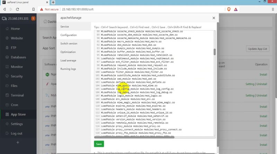Viewport: 277px width, 154px height.
Task: Open Cron in sidebar
Action: [14, 105]
